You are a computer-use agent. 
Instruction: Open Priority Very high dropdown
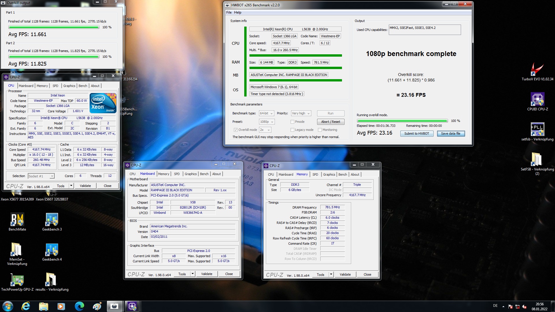[x=301, y=114]
